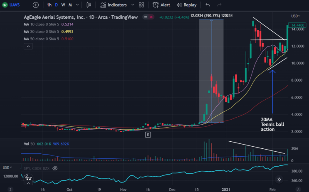Open the layout grid selector
This screenshot has width=309, height=192.
(141, 5)
